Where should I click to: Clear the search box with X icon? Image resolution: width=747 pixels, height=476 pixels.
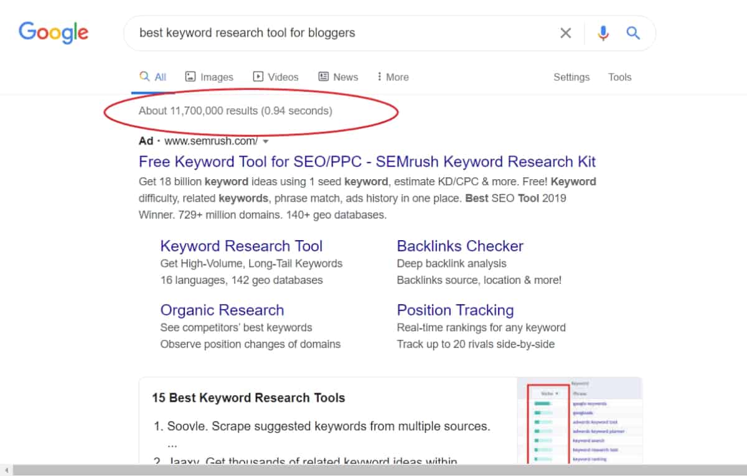pyautogui.click(x=565, y=33)
